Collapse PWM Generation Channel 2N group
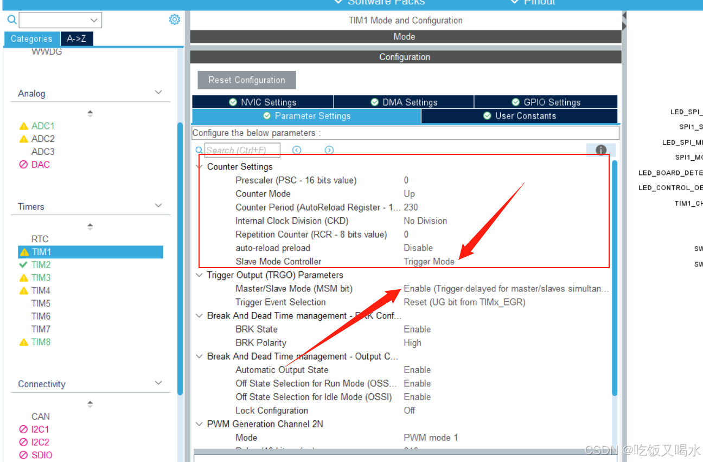703x462 pixels. coord(199,424)
